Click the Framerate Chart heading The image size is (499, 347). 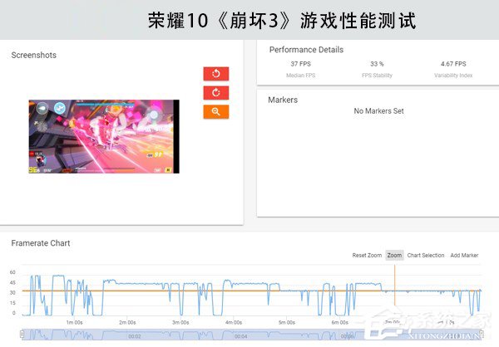[41, 243]
